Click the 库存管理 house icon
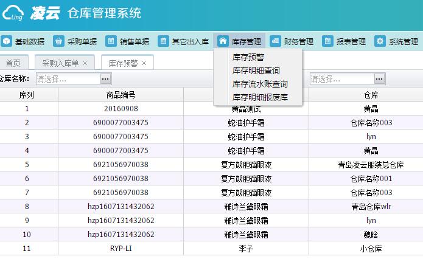 (223, 41)
